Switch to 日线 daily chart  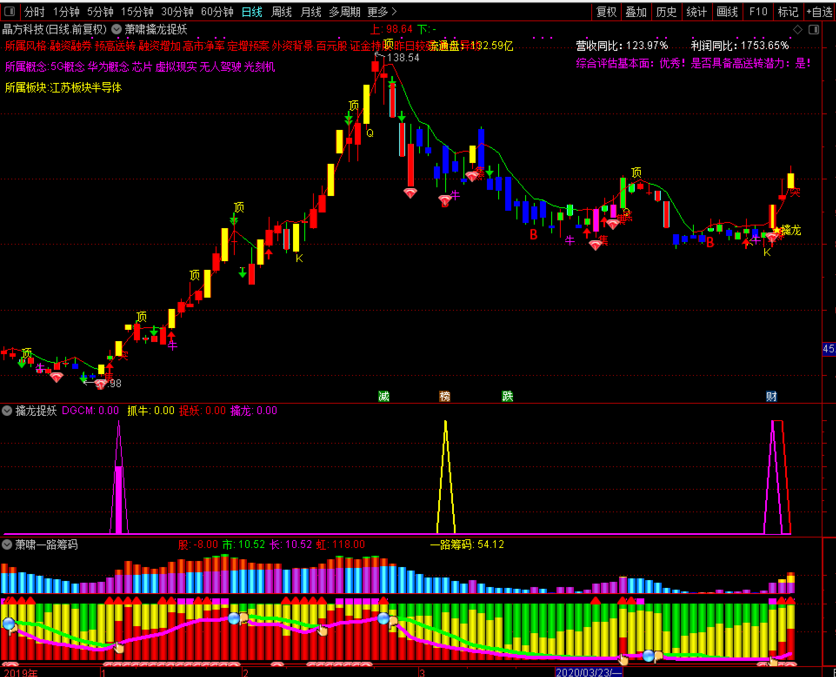tap(252, 12)
